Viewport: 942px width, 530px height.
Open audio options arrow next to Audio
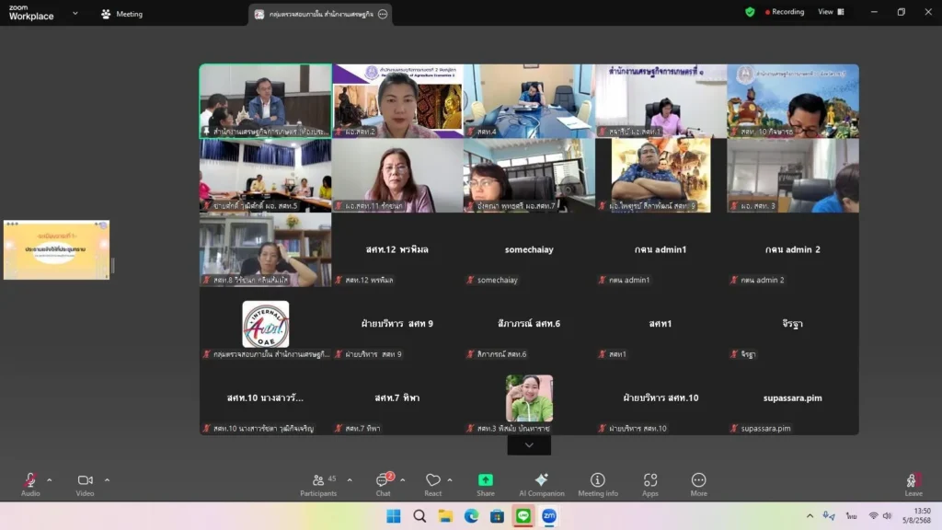[50, 480]
